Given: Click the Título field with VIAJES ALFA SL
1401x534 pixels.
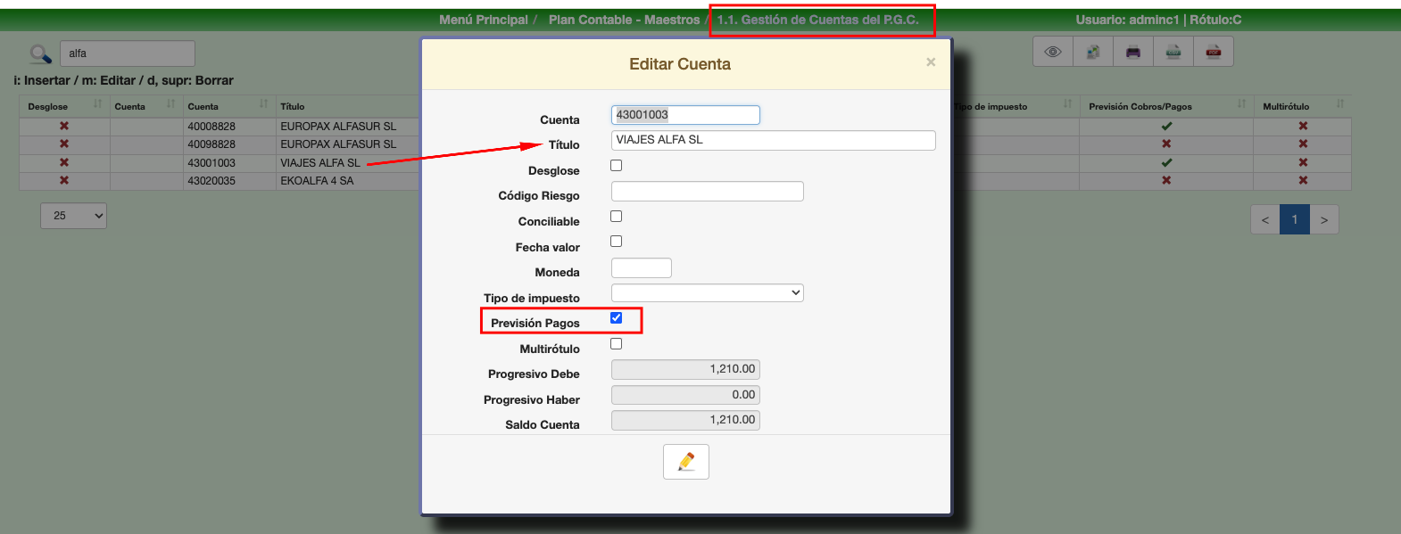Looking at the screenshot, I should [773, 140].
